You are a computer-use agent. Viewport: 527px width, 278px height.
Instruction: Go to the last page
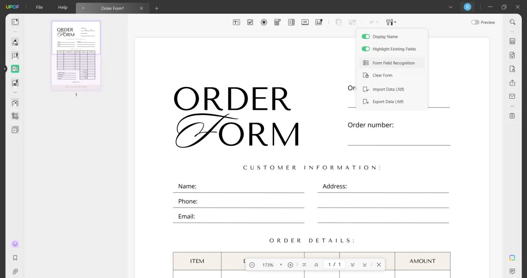364,265
